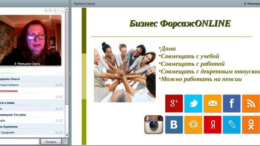The width and height of the screenshot is (260, 146).
Task: Click the VKontakte B icon
Action: [174, 125]
